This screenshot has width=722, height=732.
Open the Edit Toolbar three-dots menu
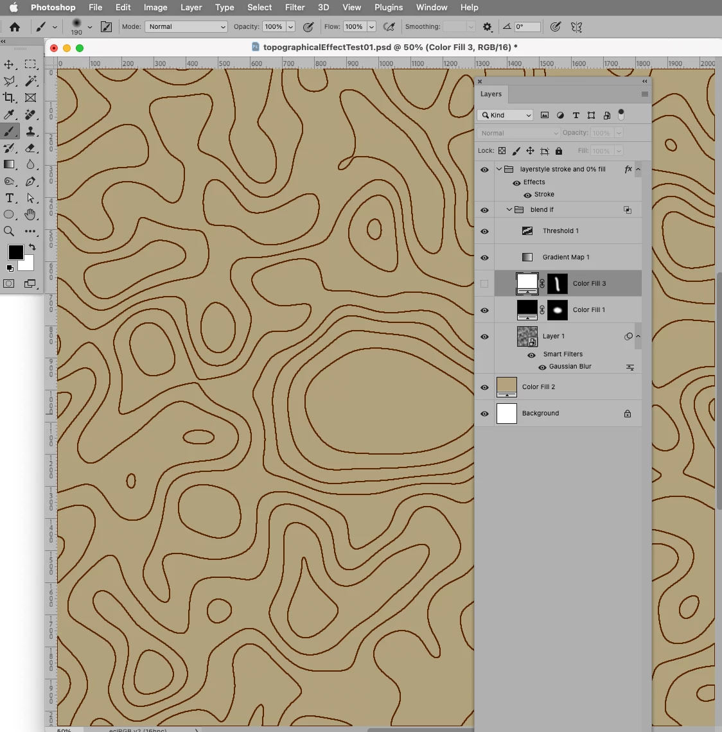coord(30,231)
